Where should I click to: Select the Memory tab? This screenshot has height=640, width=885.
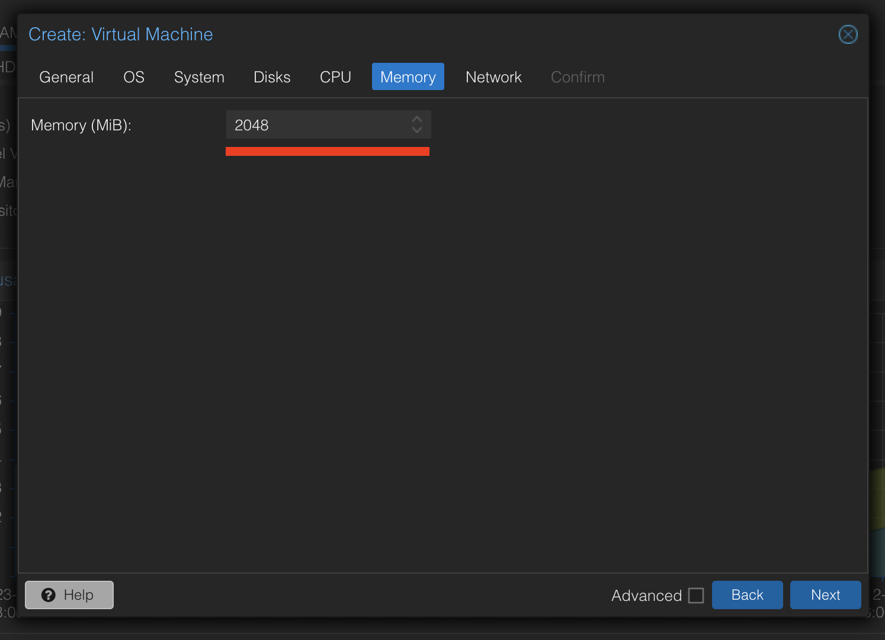408,77
